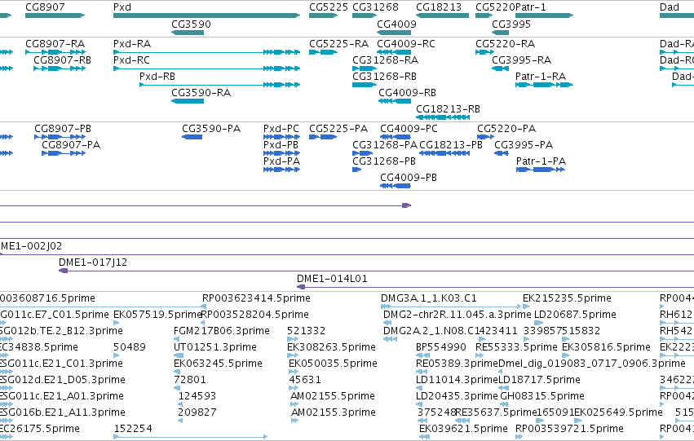Image resolution: width=694 pixels, height=441 pixels.
Task: Select the CG8907 gene bar
Action: 55,15
